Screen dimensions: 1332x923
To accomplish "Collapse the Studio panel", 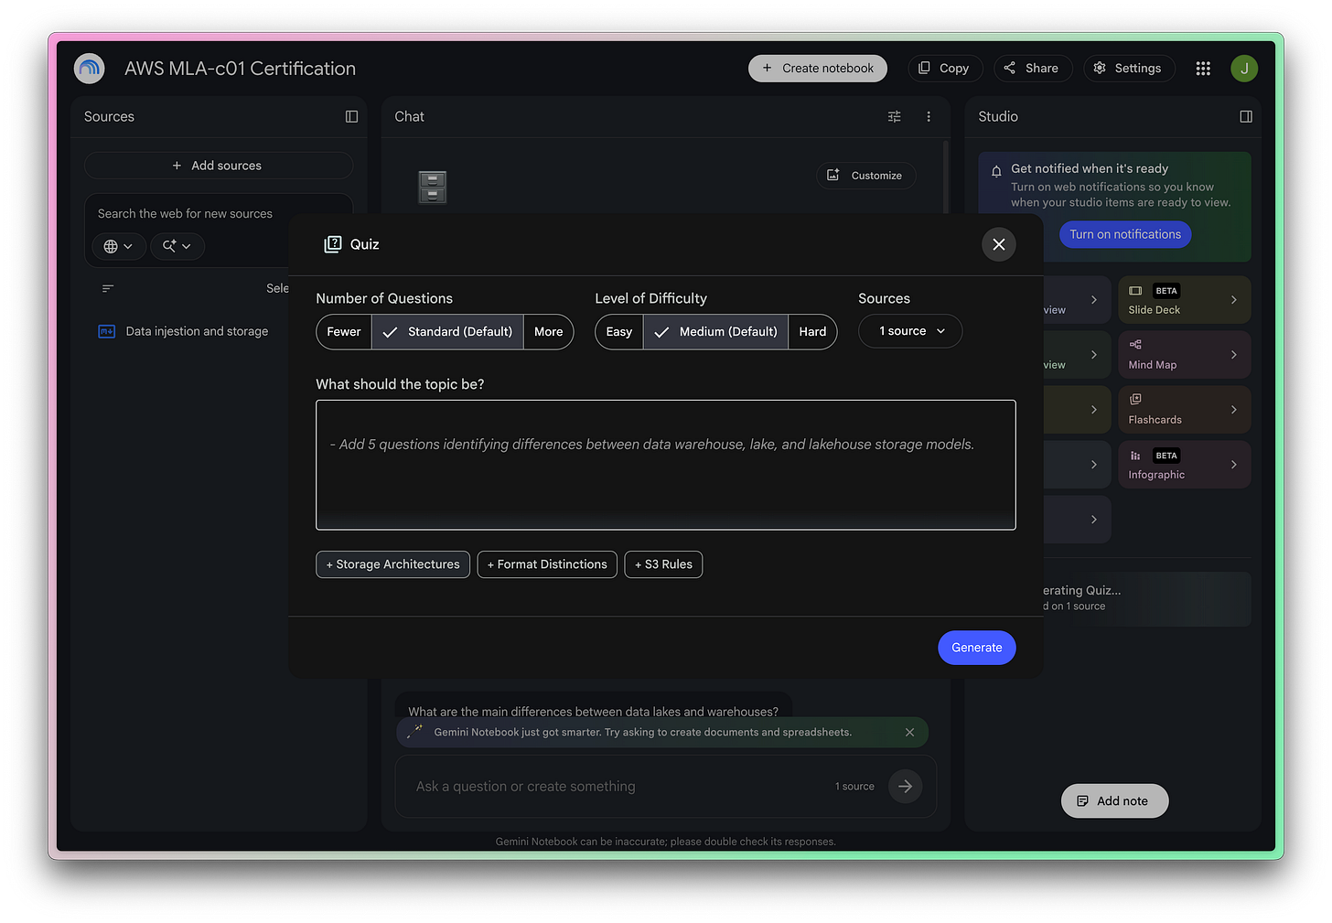I will point(1246,116).
